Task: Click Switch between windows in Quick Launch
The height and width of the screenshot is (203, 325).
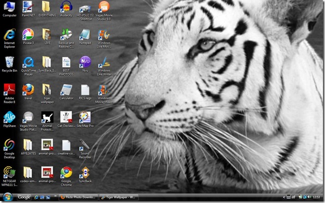Action: pyautogui.click(x=48, y=197)
